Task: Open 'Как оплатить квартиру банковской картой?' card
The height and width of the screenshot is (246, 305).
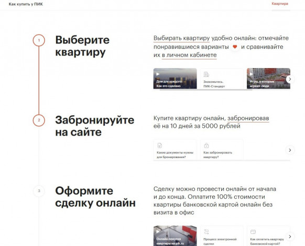Action: tap(268, 236)
